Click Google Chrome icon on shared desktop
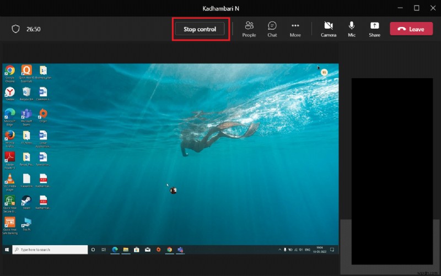This screenshot has width=441, height=276. pos(9,72)
